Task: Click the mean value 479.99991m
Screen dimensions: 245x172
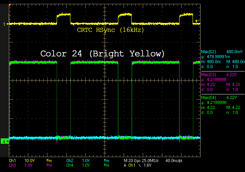Action: pyautogui.click(x=216, y=57)
